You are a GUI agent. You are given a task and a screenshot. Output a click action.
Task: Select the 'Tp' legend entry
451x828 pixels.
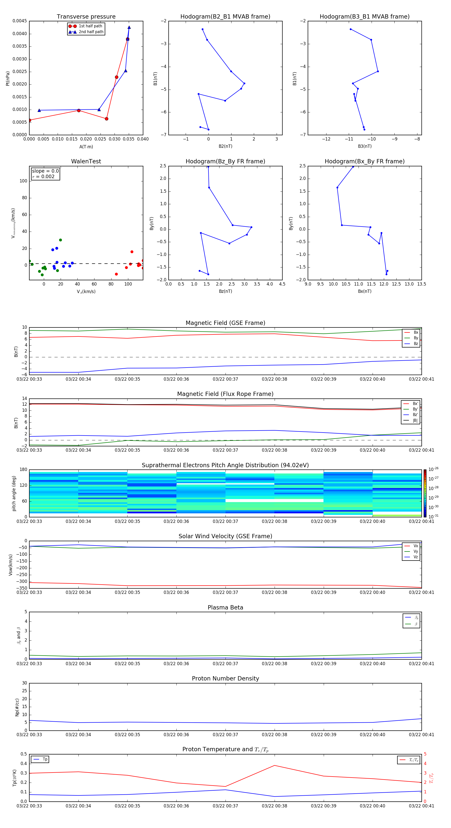click(x=40, y=759)
